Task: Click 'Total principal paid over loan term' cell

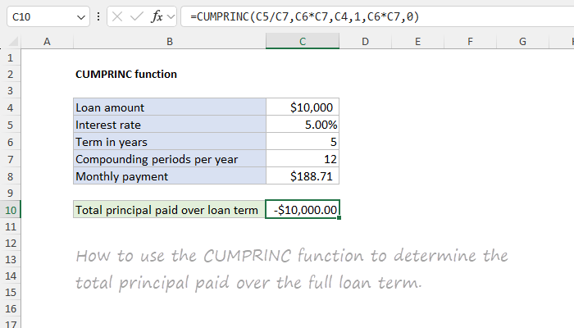Action: pyautogui.click(x=170, y=210)
